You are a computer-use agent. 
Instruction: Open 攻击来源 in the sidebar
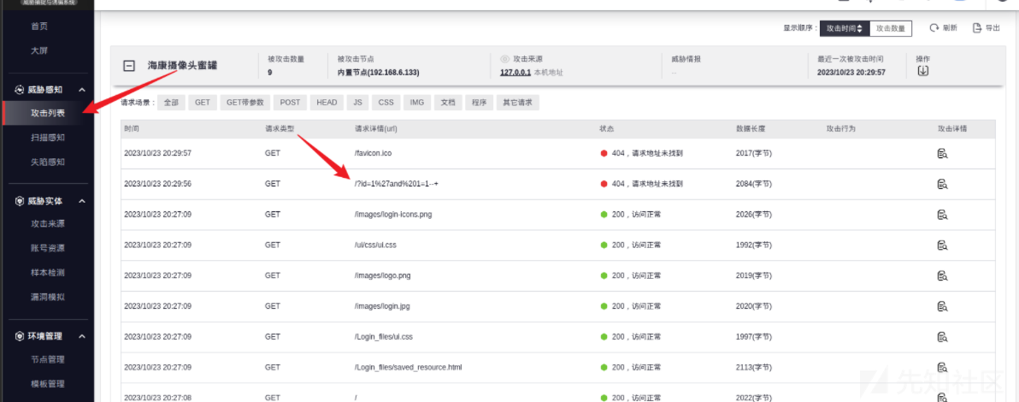(47, 224)
